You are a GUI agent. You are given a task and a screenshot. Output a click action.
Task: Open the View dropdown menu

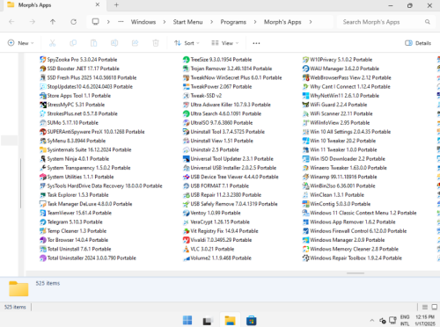[x=225, y=43]
